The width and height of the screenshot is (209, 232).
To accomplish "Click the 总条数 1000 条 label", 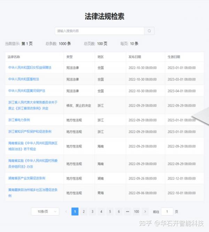I will coord(58,44).
